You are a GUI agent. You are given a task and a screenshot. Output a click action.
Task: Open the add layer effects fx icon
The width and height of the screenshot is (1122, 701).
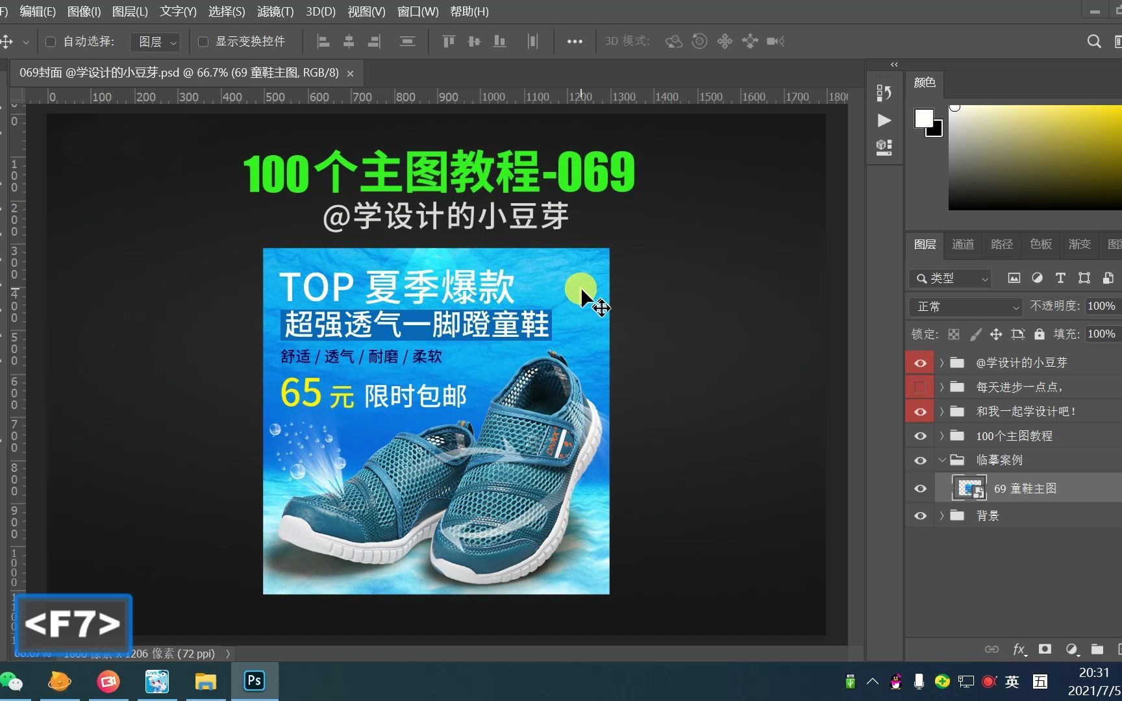pos(1019,649)
